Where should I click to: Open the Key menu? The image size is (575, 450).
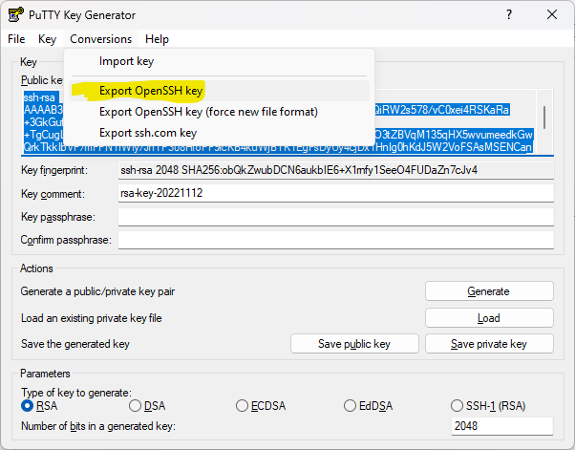coord(48,39)
